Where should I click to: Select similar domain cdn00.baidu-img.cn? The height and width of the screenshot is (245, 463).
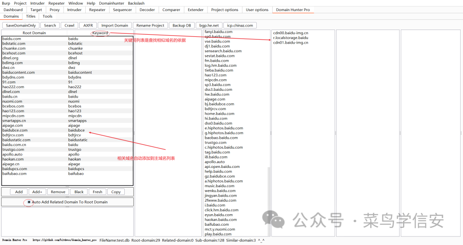pyautogui.click(x=291, y=33)
